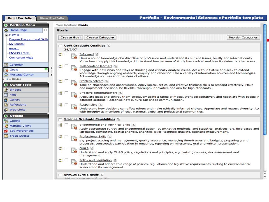Click the Manage Views icon
Image resolution: width=269 pixels, height=202 pixels.
pos(6,126)
